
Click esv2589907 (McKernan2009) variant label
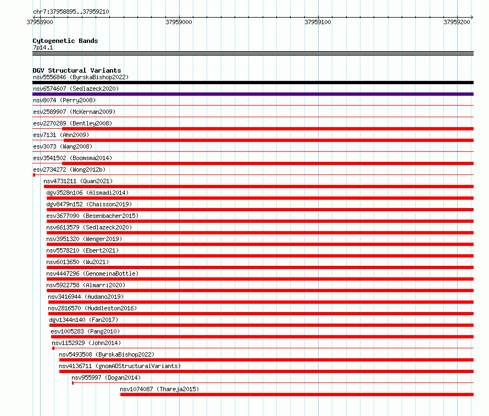point(74,112)
